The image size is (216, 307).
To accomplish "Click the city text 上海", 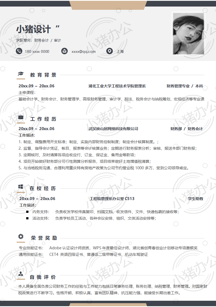I will 120,51.
